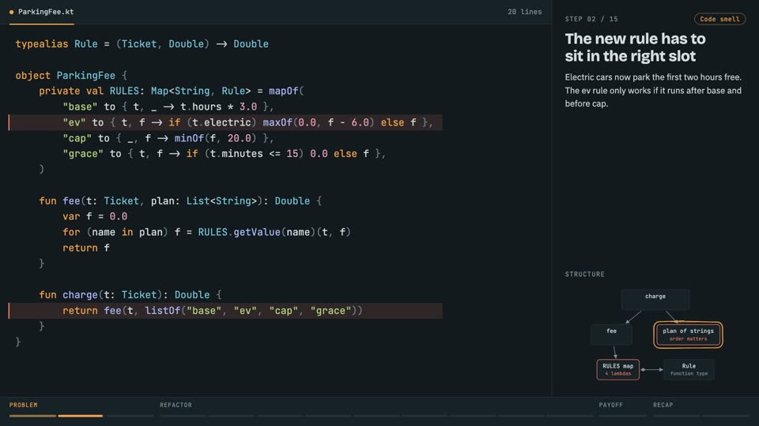
Task: Click the 'private val RULES' declaration line
Action: [172, 91]
